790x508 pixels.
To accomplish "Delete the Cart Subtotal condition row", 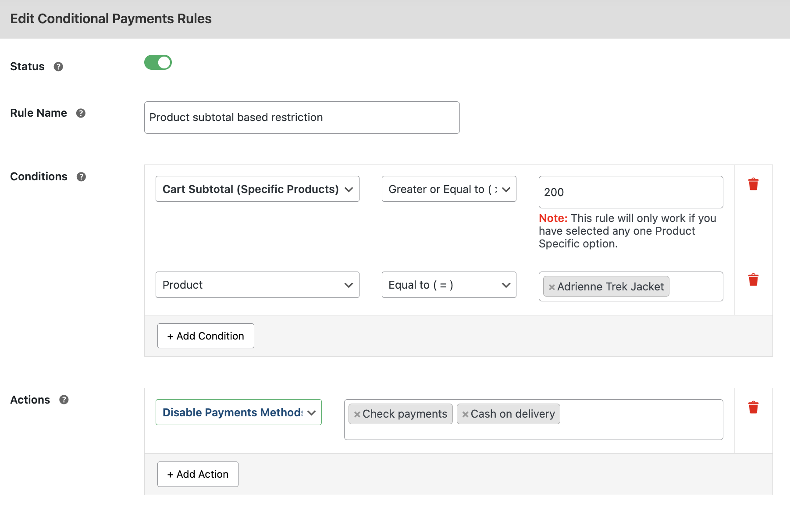I will [x=753, y=184].
